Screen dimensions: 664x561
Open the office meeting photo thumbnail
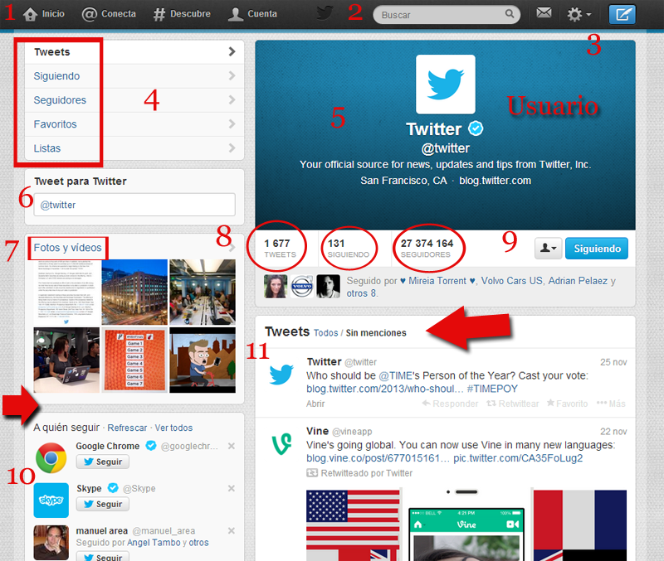[x=203, y=293]
